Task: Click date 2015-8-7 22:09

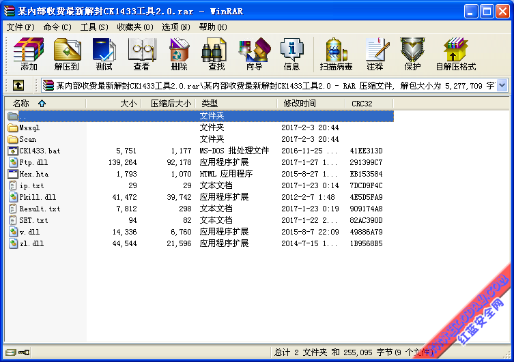Action: [x=310, y=232]
